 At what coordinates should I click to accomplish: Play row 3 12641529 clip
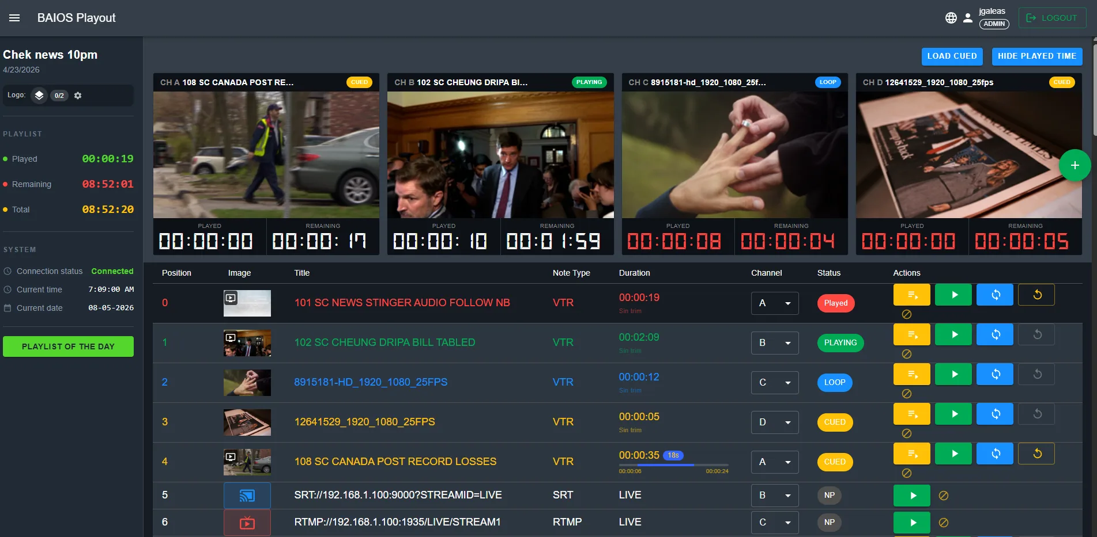click(x=953, y=414)
